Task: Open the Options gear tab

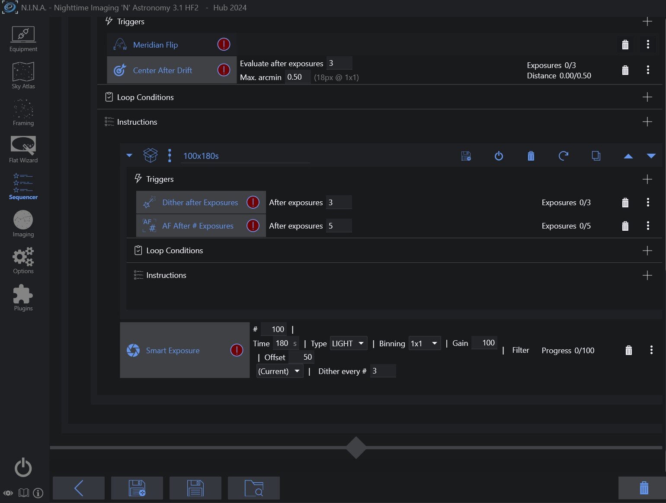Action: point(23,261)
